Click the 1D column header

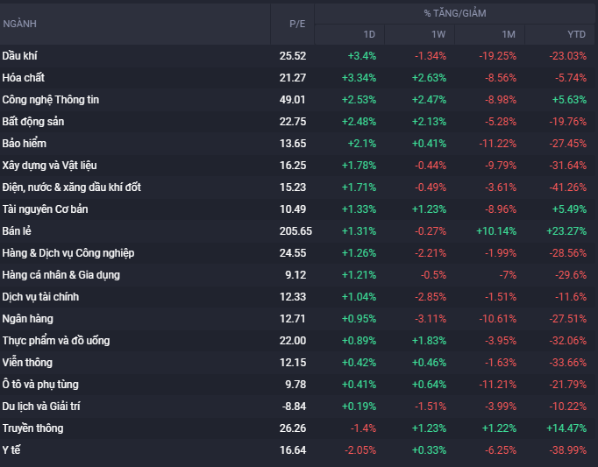[369, 34]
